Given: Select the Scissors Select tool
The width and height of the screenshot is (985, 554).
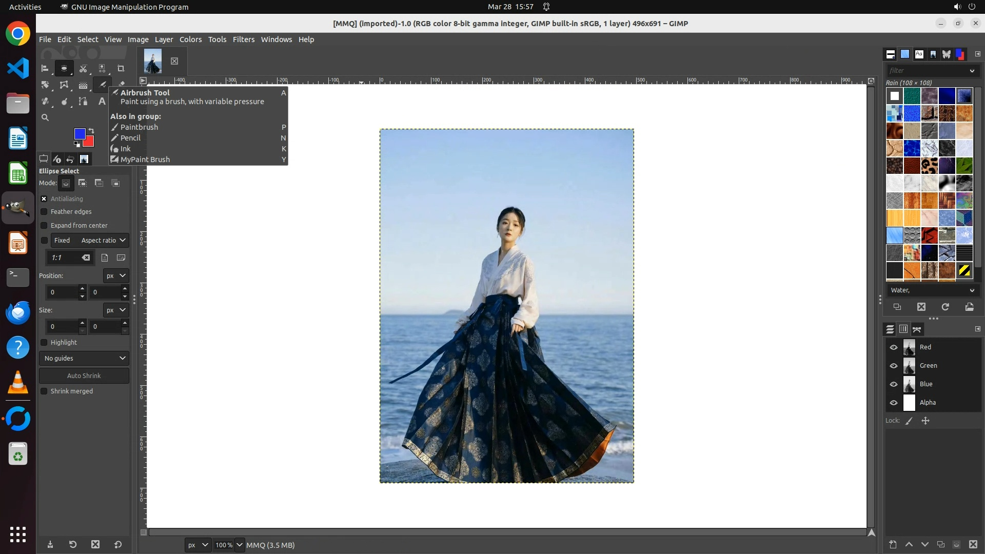Looking at the screenshot, I should pos(83,68).
